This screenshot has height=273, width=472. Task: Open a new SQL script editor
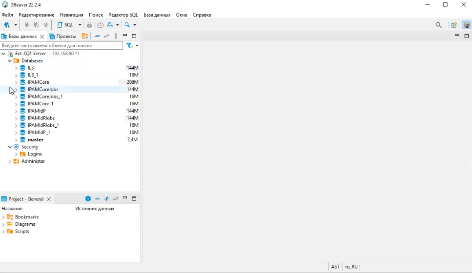click(65, 25)
